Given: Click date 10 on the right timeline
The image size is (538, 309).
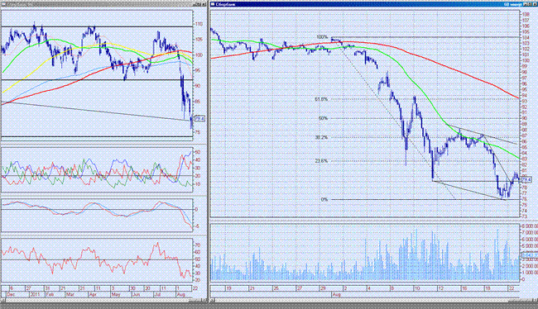Looking at the screenshot, I should click(417, 289).
